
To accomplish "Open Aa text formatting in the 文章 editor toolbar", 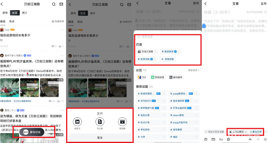I will coord(221,139).
